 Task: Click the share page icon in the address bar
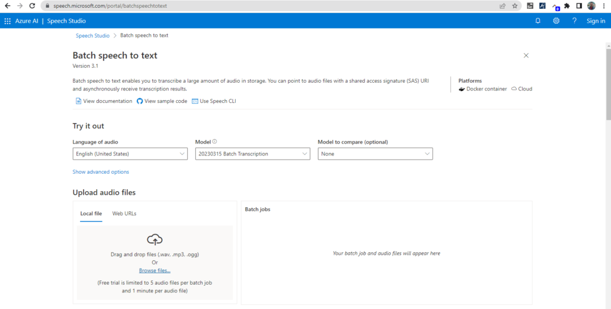[502, 6]
